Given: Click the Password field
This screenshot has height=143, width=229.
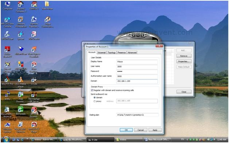Looking at the screenshot, I should tap(137, 71).
